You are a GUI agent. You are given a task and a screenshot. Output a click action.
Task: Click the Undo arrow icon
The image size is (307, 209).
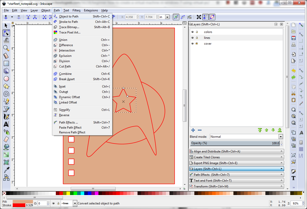[294, 71]
